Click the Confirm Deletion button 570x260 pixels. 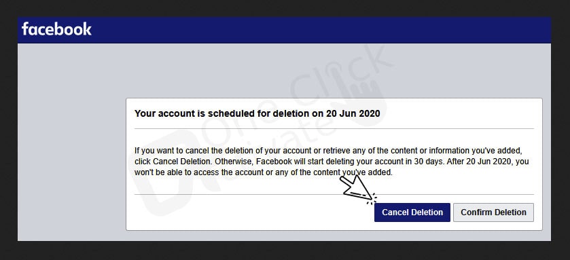pos(493,212)
